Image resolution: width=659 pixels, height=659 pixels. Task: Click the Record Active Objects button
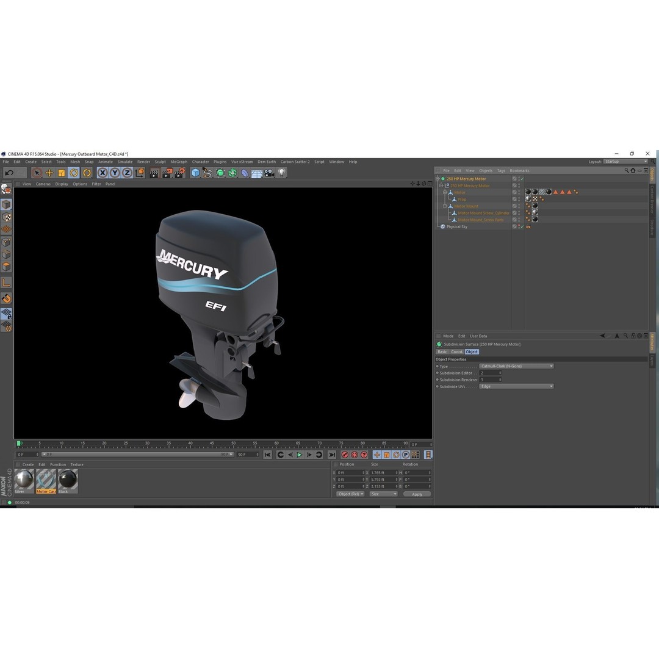pos(345,455)
